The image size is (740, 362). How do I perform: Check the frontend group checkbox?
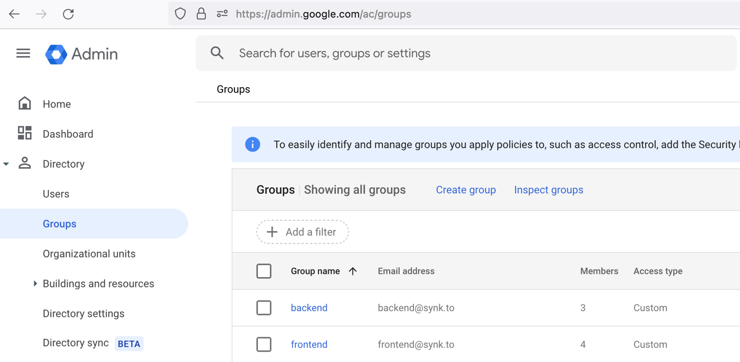coord(264,345)
